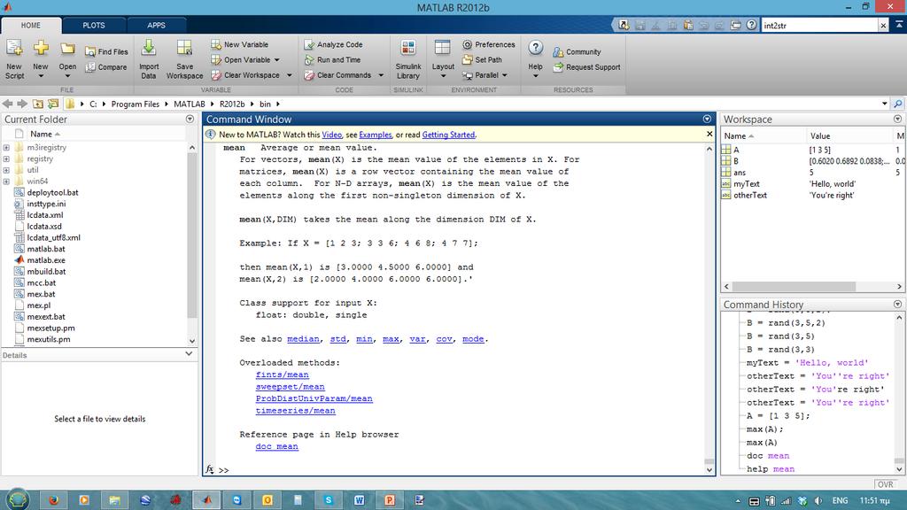The height and width of the screenshot is (510, 907).
Task: Click Compare files
Action: coord(106,67)
